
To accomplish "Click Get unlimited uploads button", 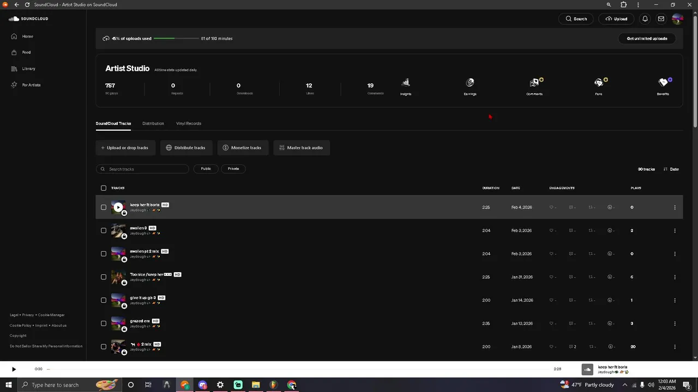I will pyautogui.click(x=647, y=39).
